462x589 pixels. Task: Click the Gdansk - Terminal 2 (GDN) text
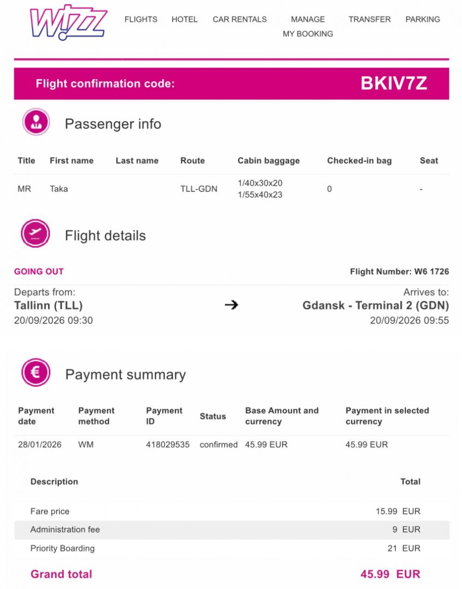[x=375, y=306]
